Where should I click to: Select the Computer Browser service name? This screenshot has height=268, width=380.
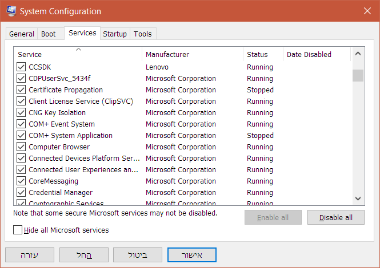tap(59, 147)
